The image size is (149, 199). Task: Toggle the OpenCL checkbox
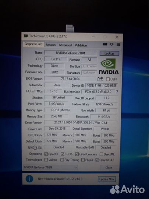coord(46,154)
